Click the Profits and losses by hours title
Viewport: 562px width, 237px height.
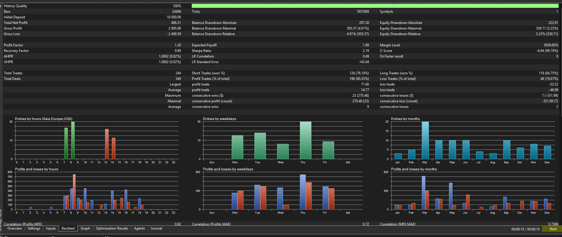pos(37,169)
